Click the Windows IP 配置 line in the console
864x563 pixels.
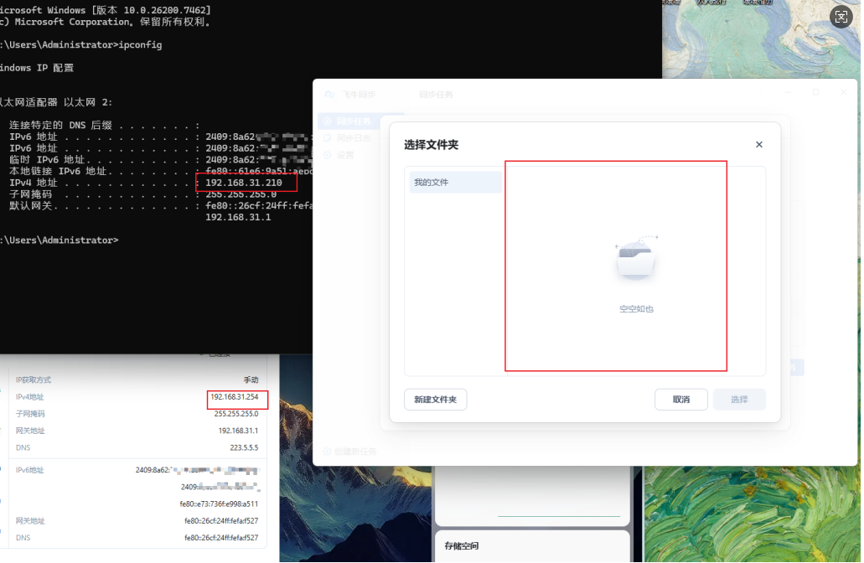point(37,68)
